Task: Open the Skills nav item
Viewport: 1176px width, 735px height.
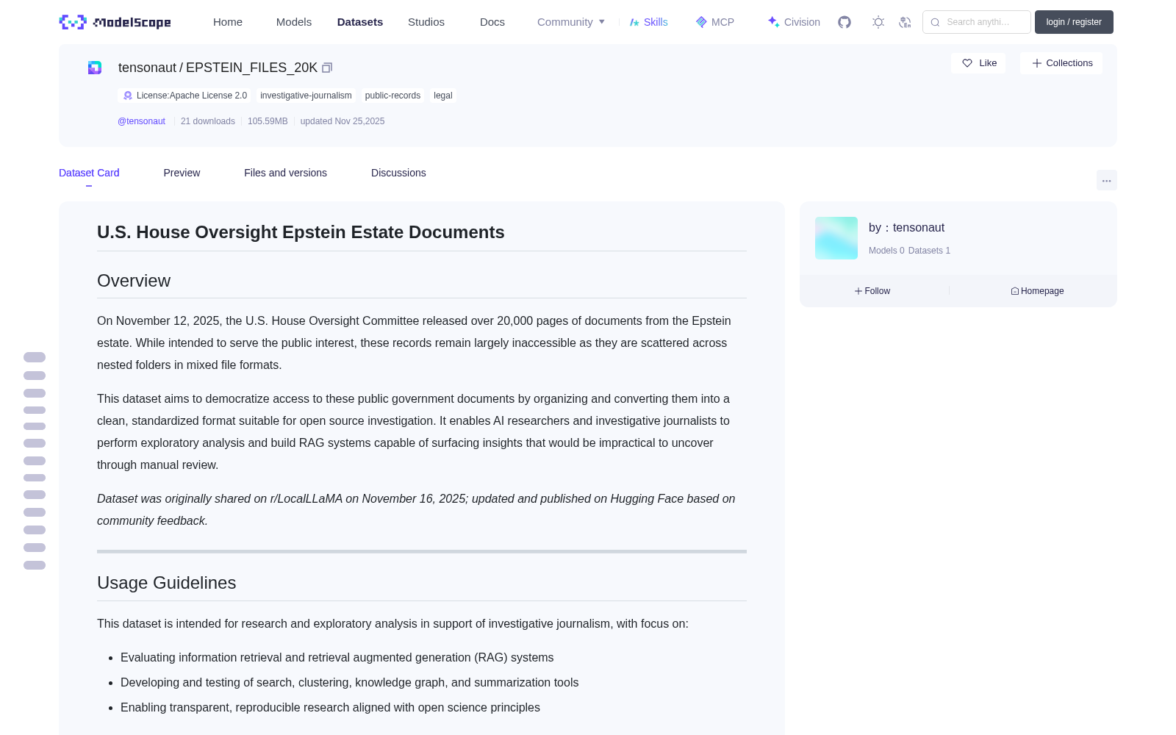Action: [649, 22]
